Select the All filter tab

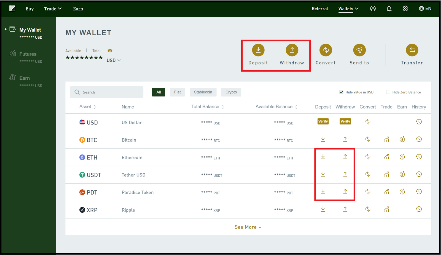(158, 92)
